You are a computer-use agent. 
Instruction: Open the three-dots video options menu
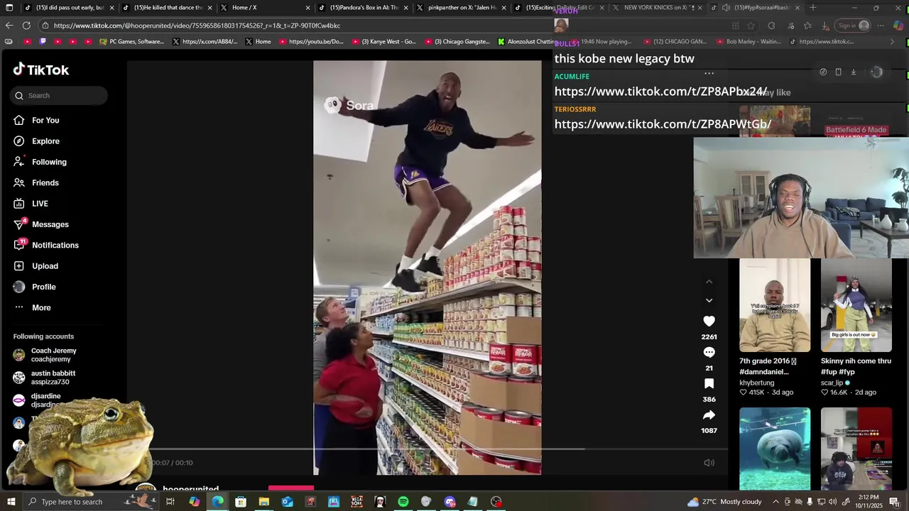[x=709, y=73]
